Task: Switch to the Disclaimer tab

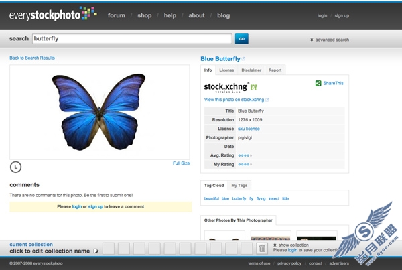Action: coord(251,70)
